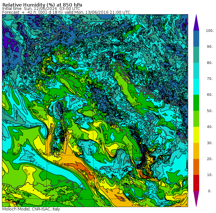Click the teal-green 80-90 legend swatch
Image resolution: width=216 pixels, height=213 pixels.
(196, 55)
